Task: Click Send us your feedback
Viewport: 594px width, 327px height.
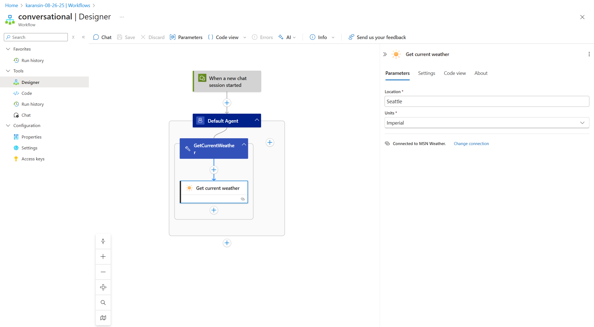Action: (x=377, y=37)
